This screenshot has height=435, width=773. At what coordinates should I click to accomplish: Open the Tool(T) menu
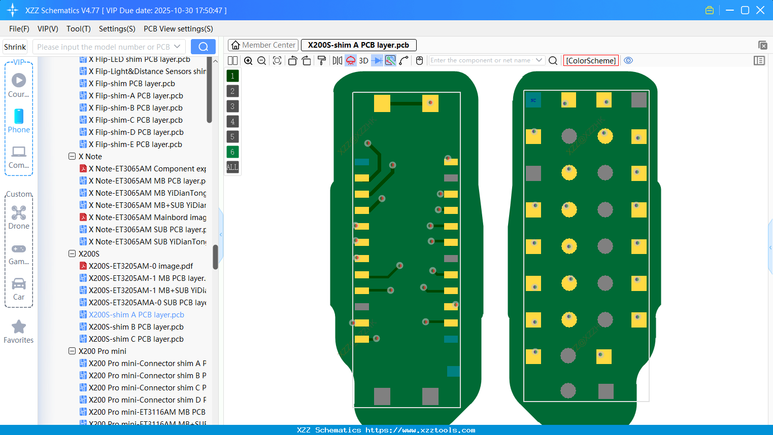pos(78,29)
